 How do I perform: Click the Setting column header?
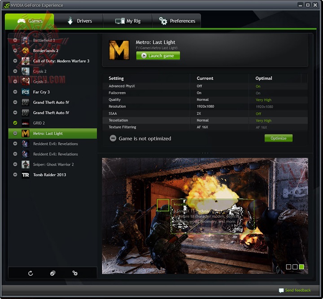click(116, 79)
